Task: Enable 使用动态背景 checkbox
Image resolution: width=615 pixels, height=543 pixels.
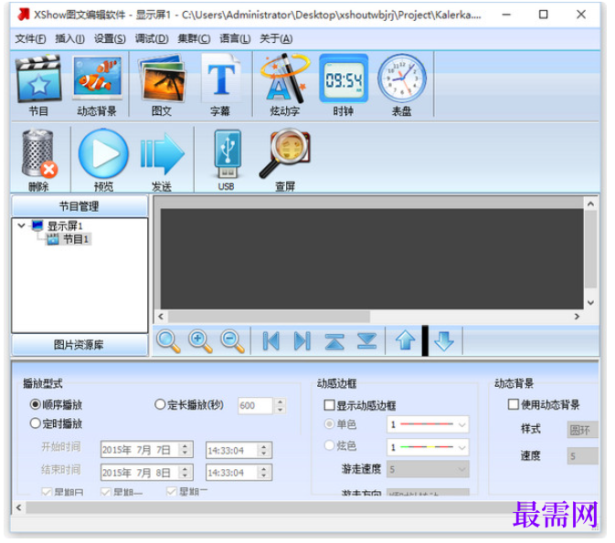Action: pyautogui.click(x=513, y=404)
